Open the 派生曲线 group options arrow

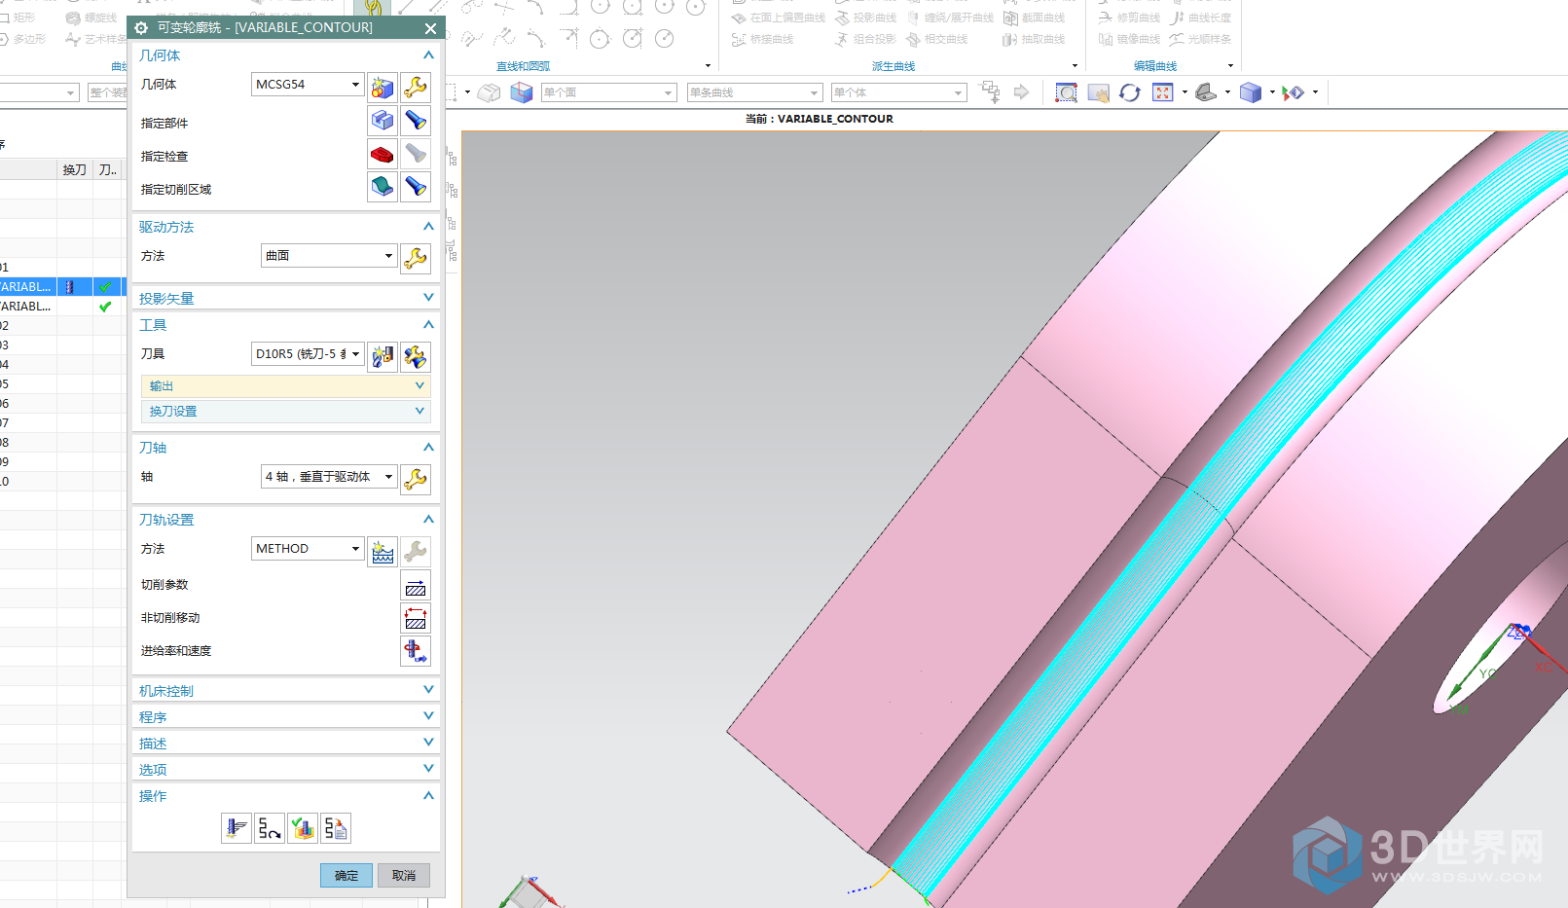(1075, 66)
